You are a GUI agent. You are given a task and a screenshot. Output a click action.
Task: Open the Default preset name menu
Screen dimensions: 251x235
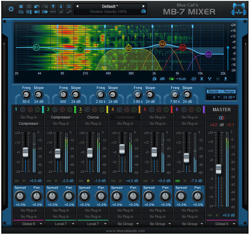coord(110,7)
